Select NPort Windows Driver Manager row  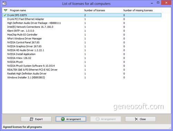(x=82, y=39)
